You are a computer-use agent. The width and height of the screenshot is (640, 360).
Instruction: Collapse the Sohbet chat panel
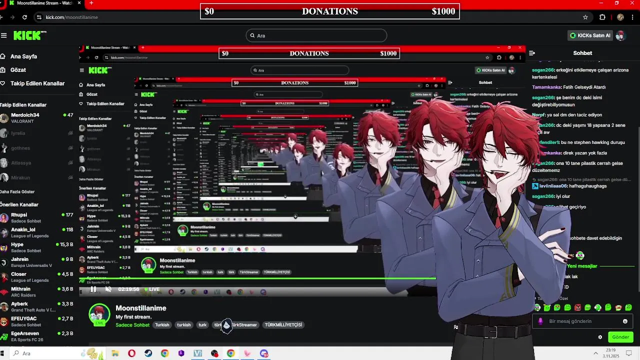click(532, 53)
